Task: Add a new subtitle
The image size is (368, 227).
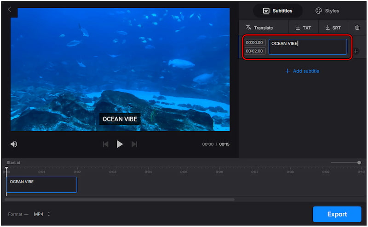Action: (302, 71)
